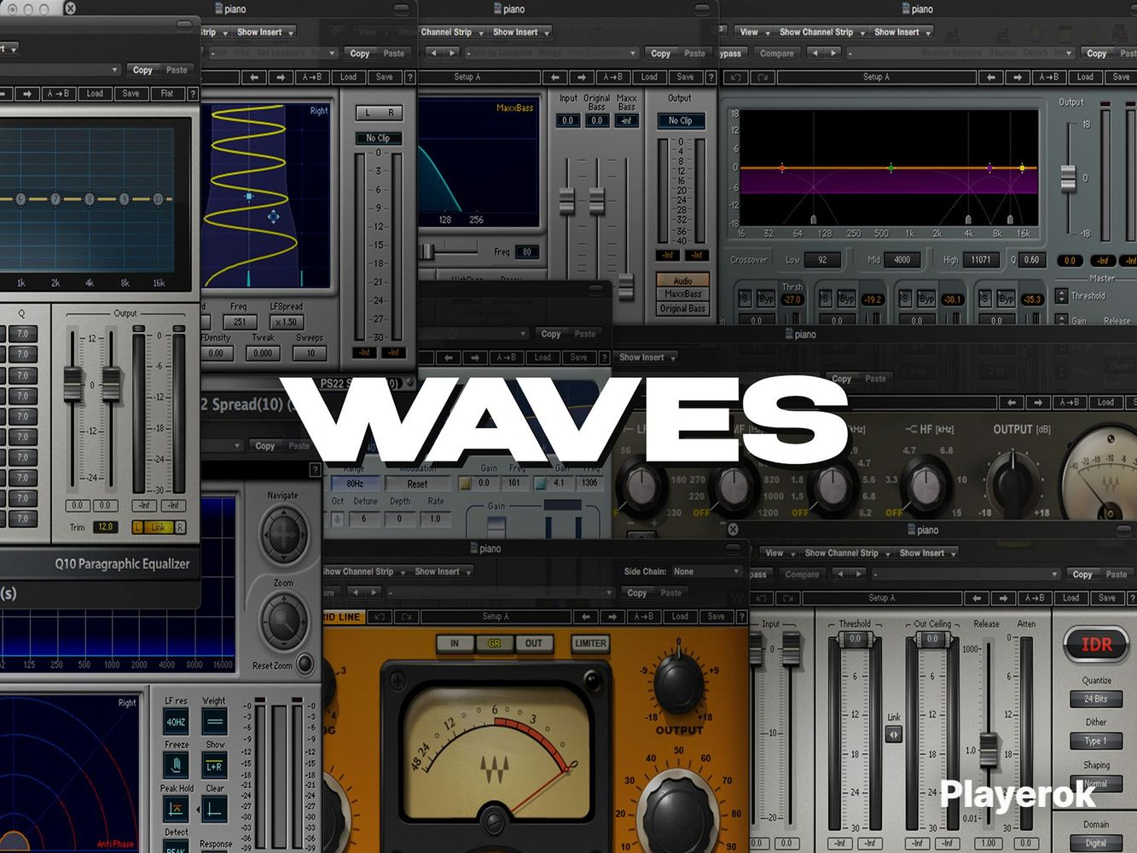This screenshot has width=1137, height=853.
Task: Click Copy in the Q10 Equalizer window
Action: pos(142,70)
